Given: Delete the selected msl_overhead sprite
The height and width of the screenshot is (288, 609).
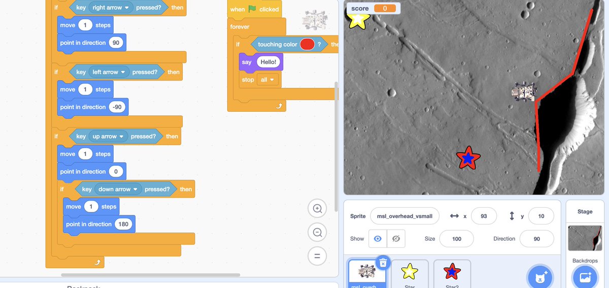Looking at the screenshot, I should click(383, 263).
